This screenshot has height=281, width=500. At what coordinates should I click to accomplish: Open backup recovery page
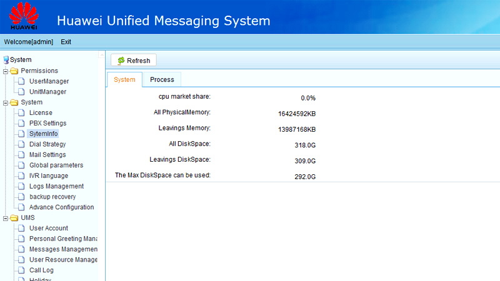pos(52,197)
